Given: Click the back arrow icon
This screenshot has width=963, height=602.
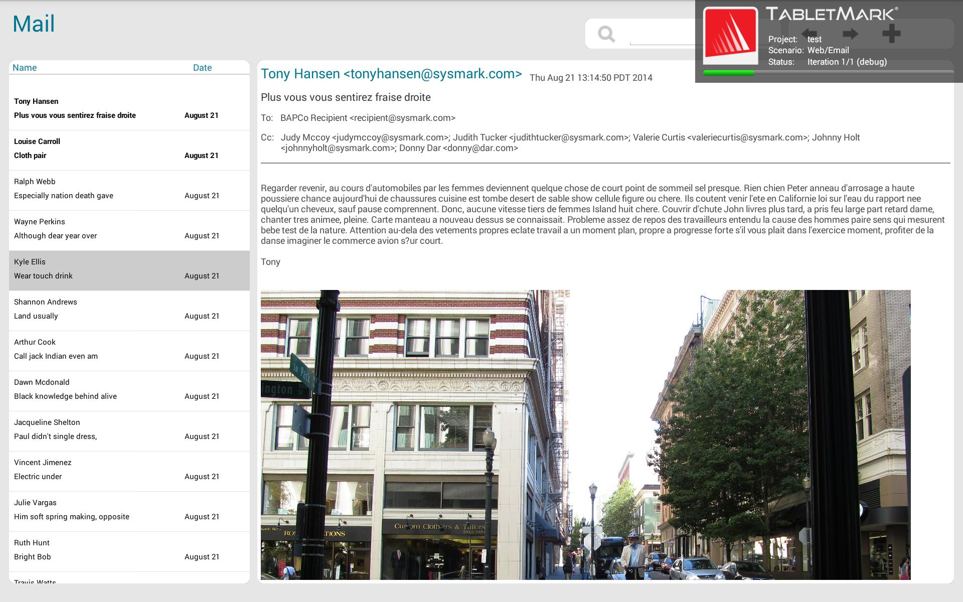Looking at the screenshot, I should 809,34.
